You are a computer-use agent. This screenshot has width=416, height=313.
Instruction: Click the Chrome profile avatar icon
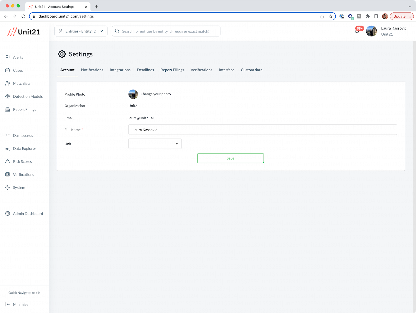(x=385, y=16)
